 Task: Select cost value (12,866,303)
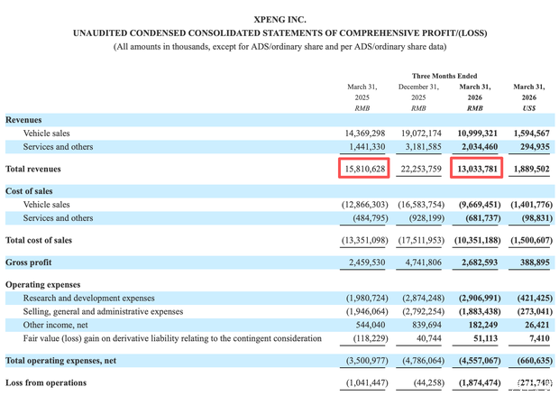365,205
